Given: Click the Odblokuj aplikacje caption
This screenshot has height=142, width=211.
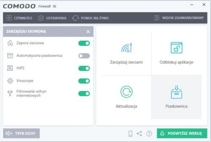Looking at the screenshot, I should pos(176,62).
